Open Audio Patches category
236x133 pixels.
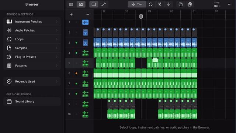32,30
